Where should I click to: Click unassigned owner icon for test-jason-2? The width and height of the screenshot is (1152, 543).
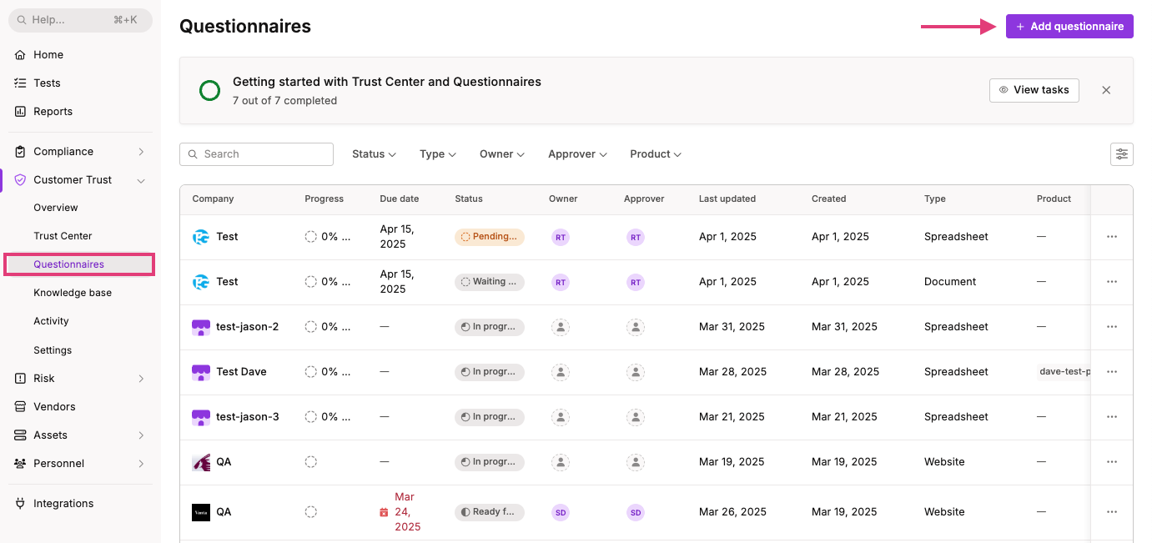coord(561,327)
